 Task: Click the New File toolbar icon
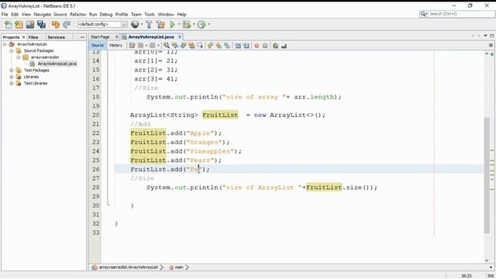(x=9, y=24)
